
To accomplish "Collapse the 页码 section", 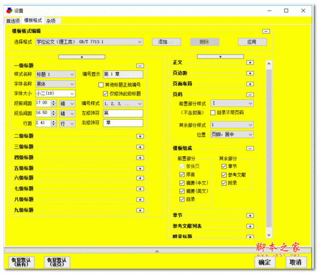I will [250, 94].
